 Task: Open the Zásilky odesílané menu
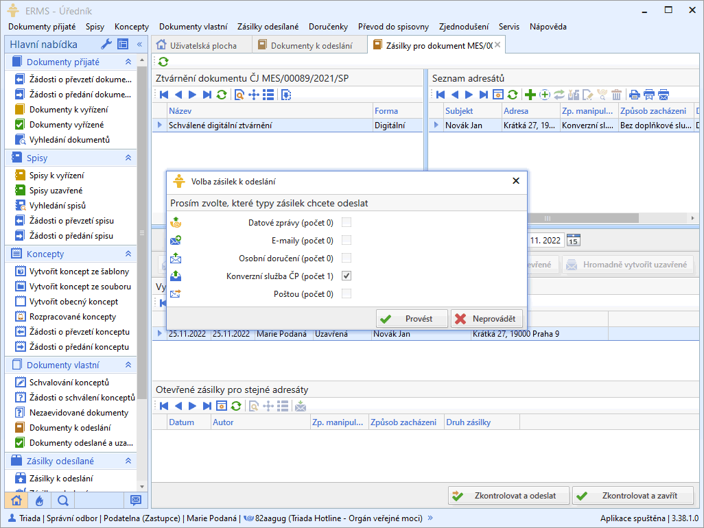pos(268,26)
